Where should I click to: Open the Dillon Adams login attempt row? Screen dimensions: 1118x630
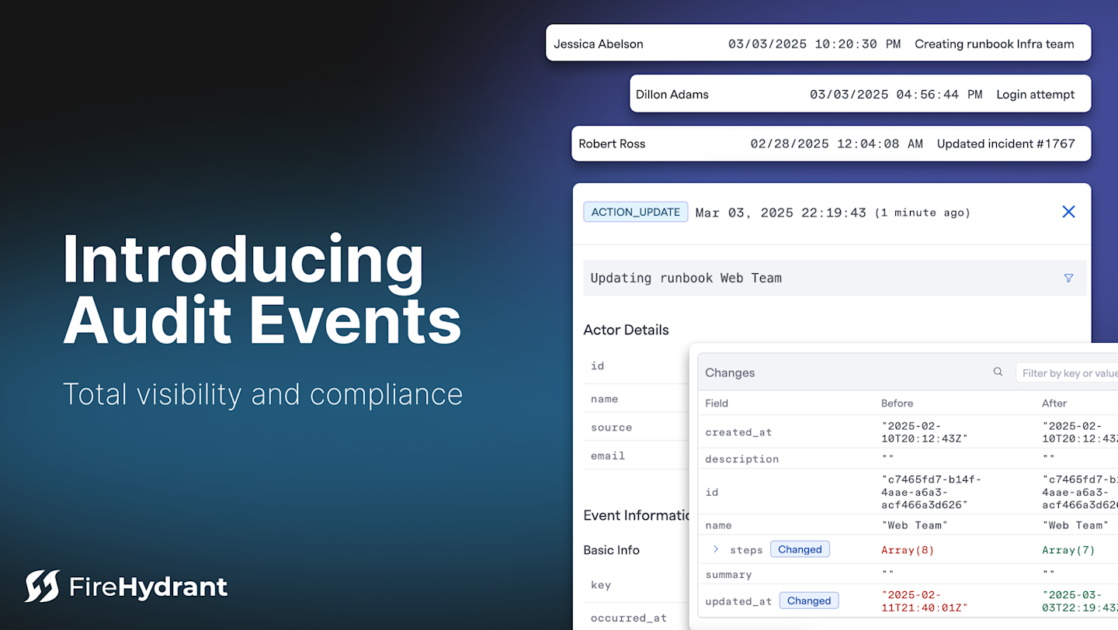[x=860, y=94]
